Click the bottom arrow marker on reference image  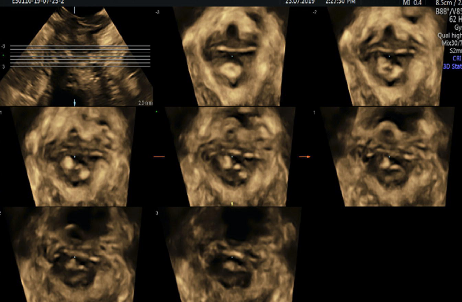click(x=75, y=102)
